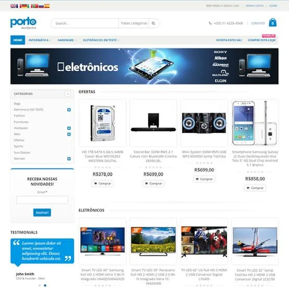
Task: Click the newsletter email input field
Action: [x=42, y=200]
